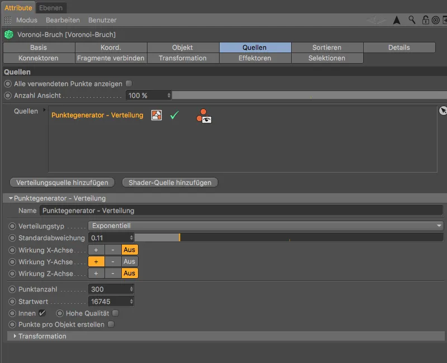The image size is (447, 363).
Task: Click the target mode icon
Action: (436, 20)
